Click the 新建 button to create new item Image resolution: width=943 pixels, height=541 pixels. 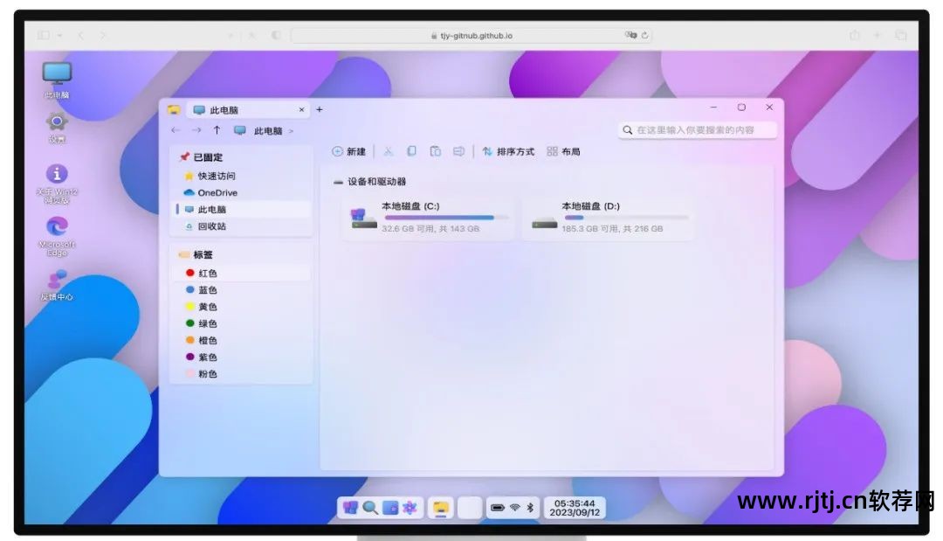pos(347,152)
